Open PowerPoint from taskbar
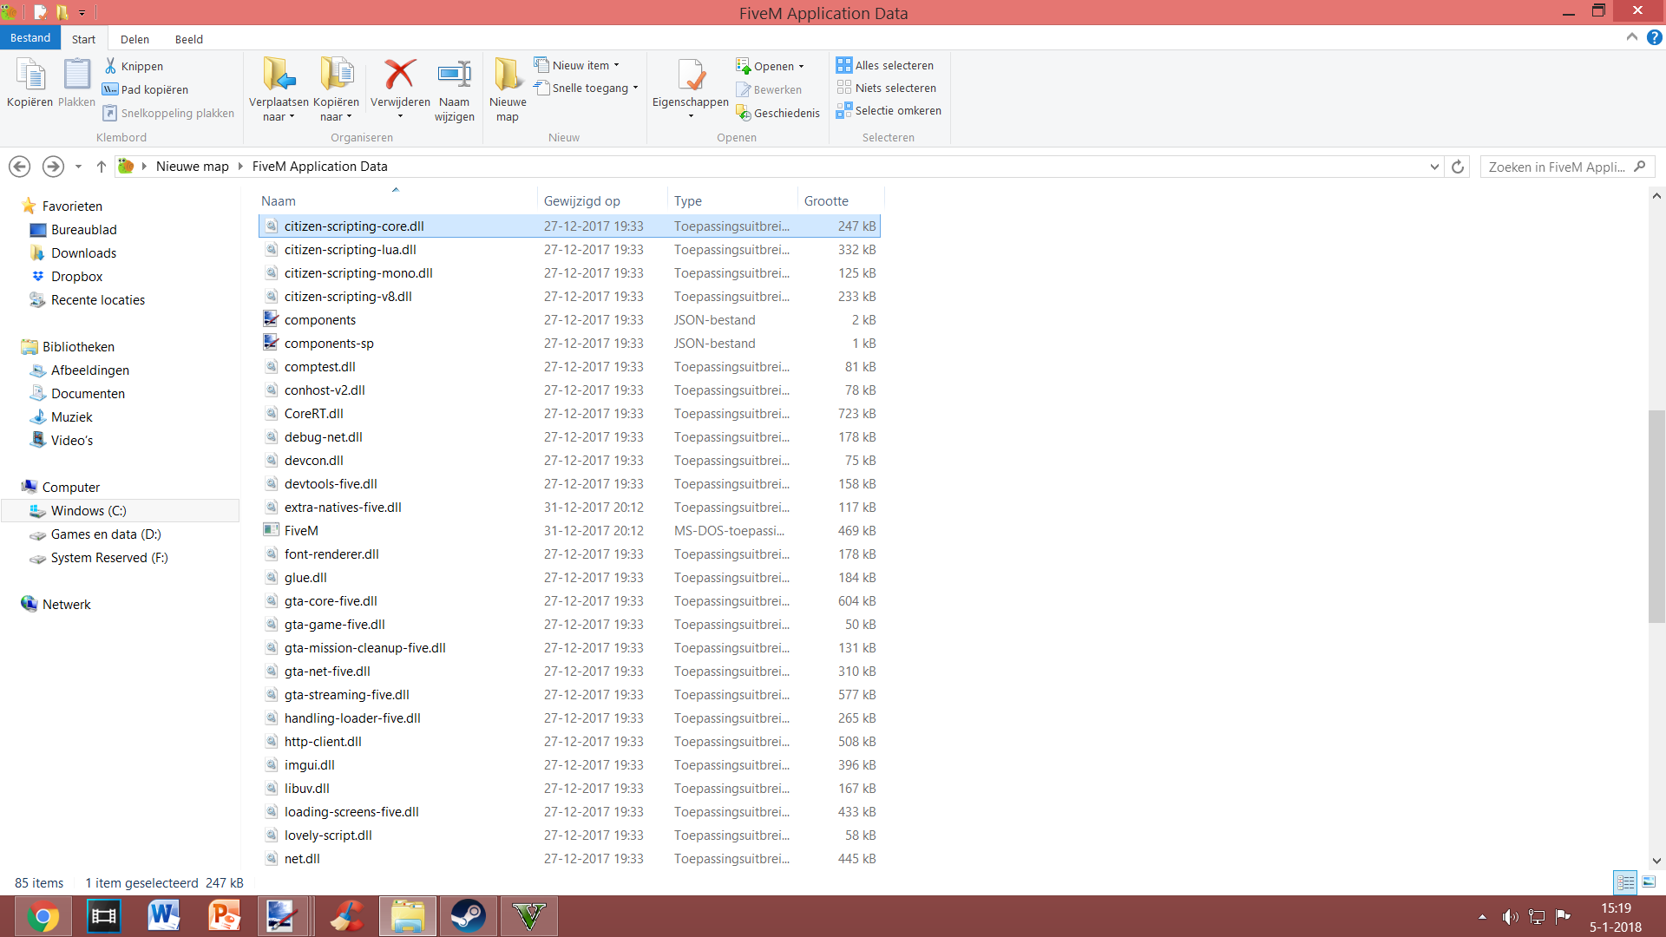The width and height of the screenshot is (1666, 937). click(225, 916)
